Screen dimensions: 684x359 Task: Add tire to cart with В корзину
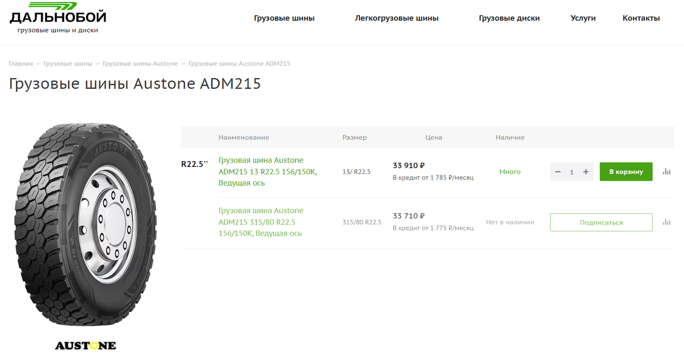tap(626, 172)
